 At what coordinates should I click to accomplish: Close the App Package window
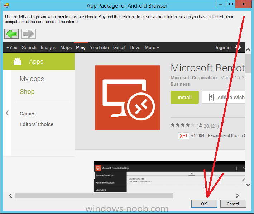point(243,4)
